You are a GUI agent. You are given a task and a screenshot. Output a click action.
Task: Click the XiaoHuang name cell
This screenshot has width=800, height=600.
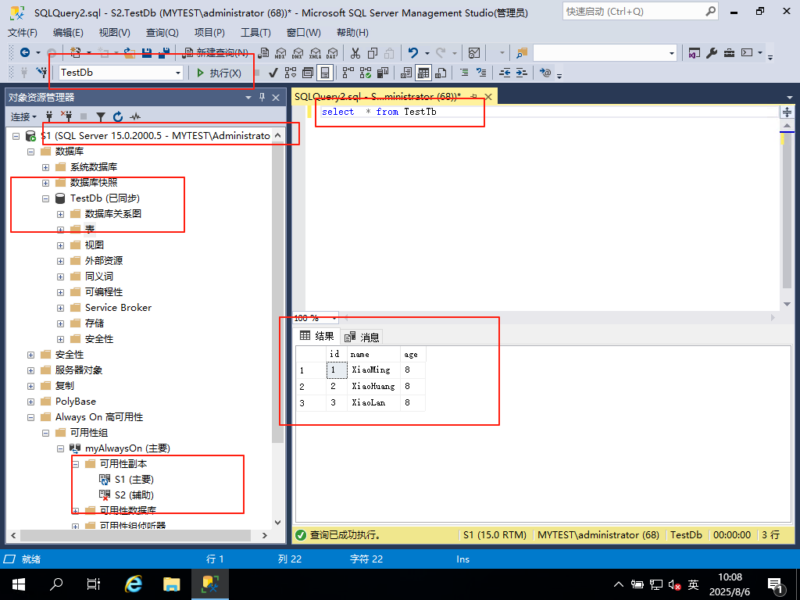(373, 386)
